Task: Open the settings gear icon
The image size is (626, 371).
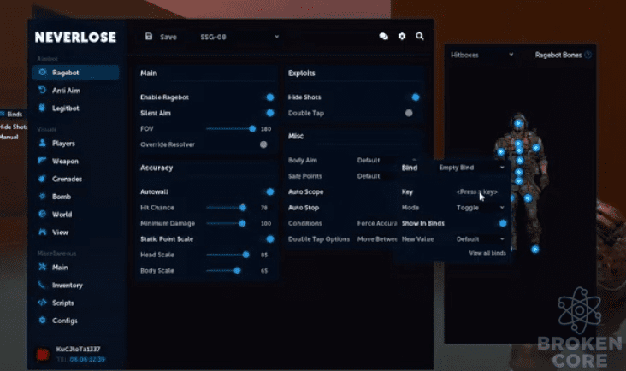Action: click(x=402, y=36)
